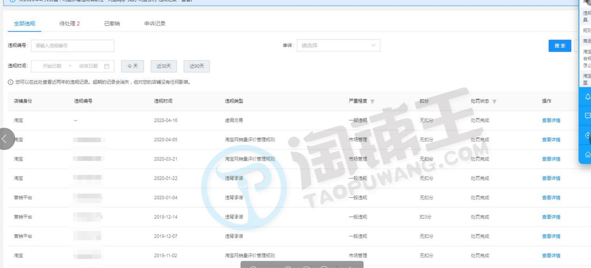Click the 严重程度 column filter icon

[372, 101]
